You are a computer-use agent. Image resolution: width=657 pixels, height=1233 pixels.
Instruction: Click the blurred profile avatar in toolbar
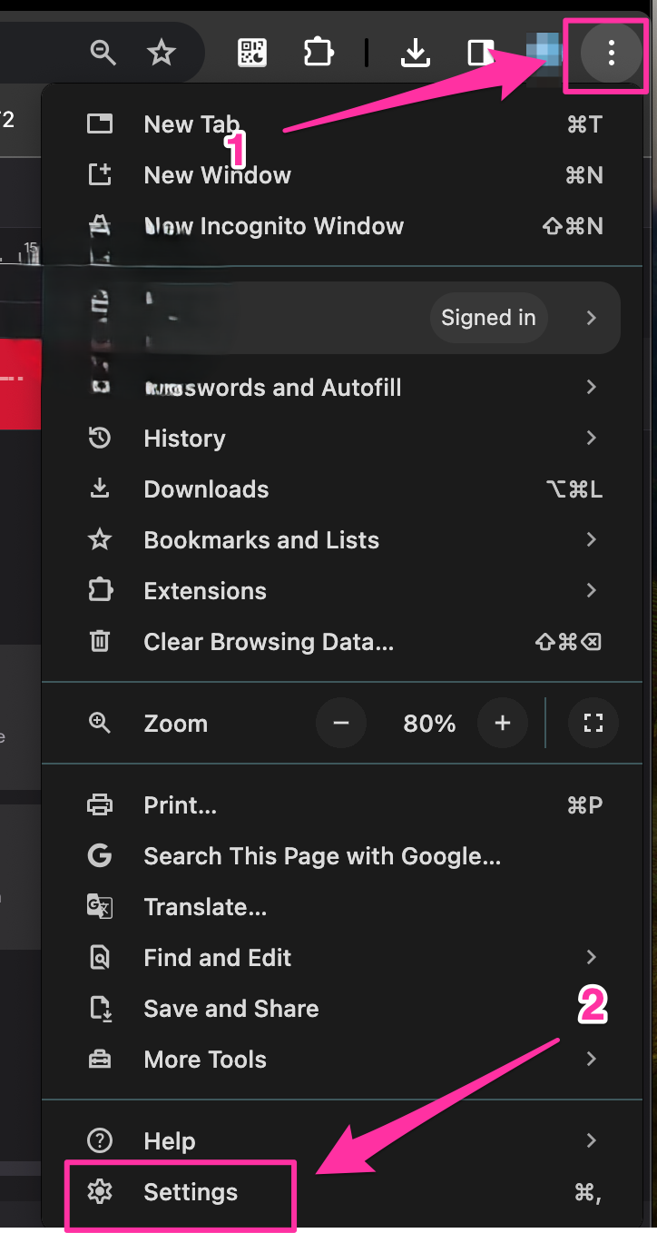point(544,50)
